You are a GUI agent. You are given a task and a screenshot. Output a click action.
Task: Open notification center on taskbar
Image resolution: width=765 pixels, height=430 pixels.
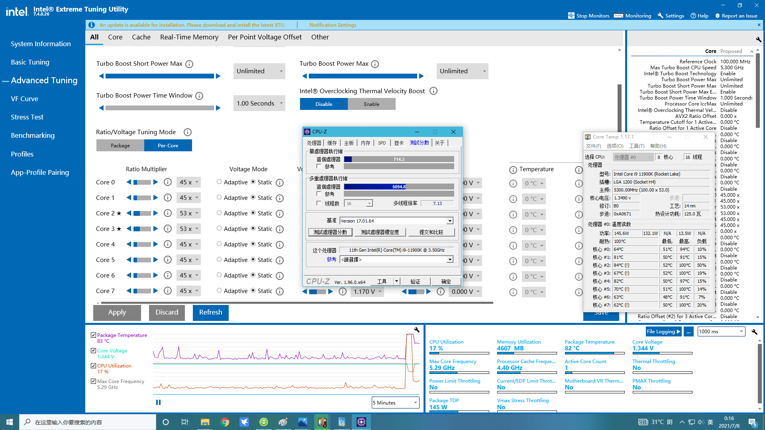(x=752, y=422)
